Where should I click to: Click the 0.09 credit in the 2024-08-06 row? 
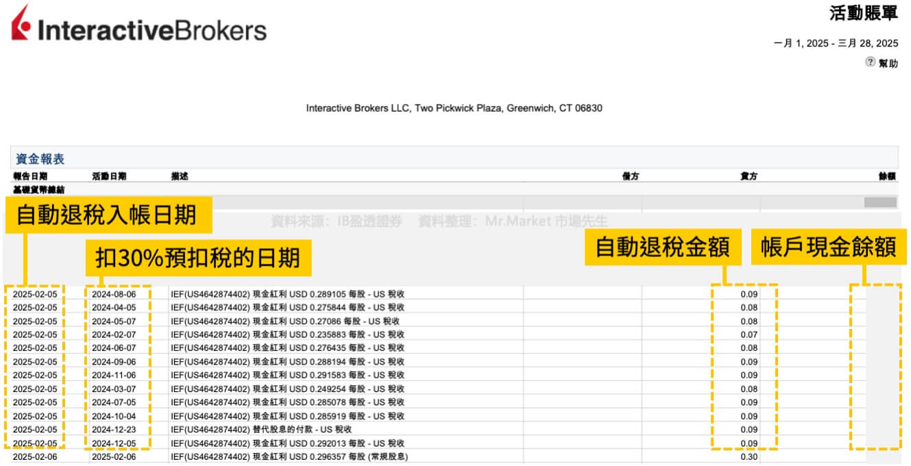click(x=749, y=294)
